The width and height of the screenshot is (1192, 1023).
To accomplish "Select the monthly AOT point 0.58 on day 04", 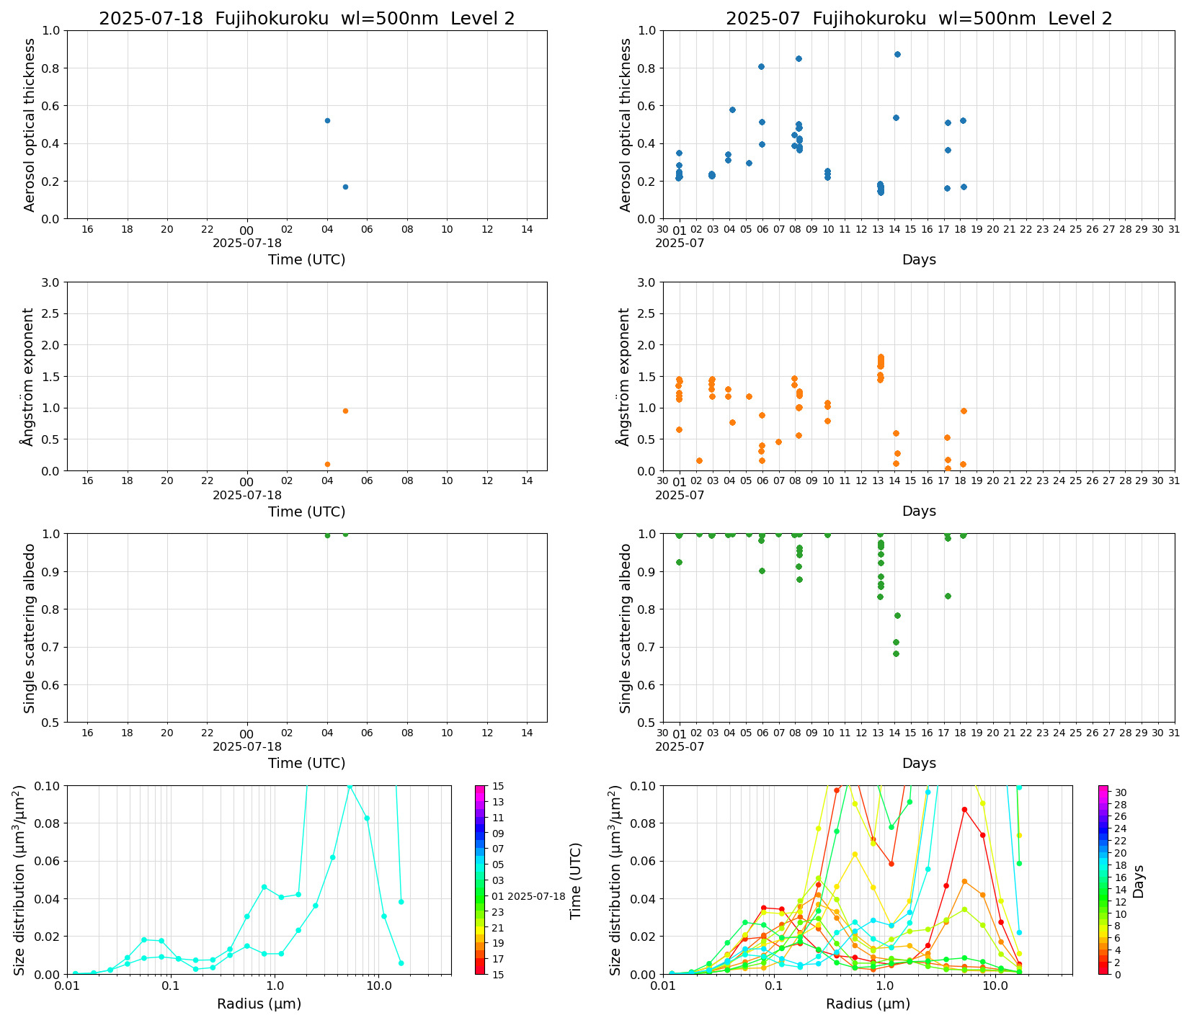I will click(732, 110).
